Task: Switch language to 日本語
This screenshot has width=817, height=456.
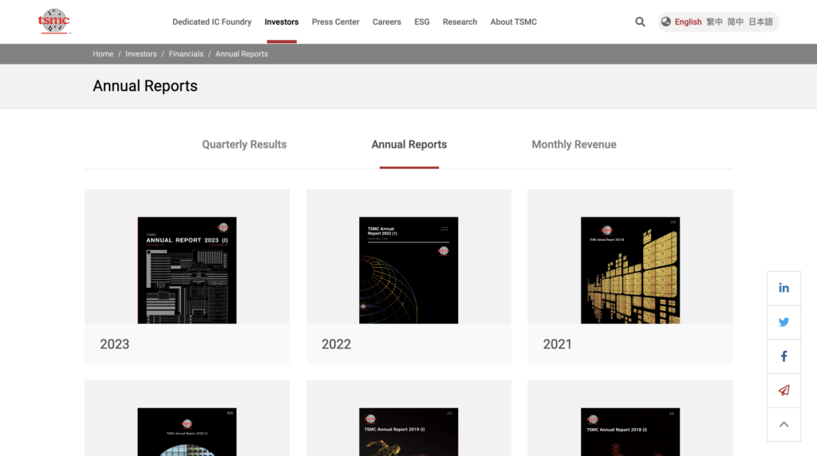Action: tap(760, 22)
